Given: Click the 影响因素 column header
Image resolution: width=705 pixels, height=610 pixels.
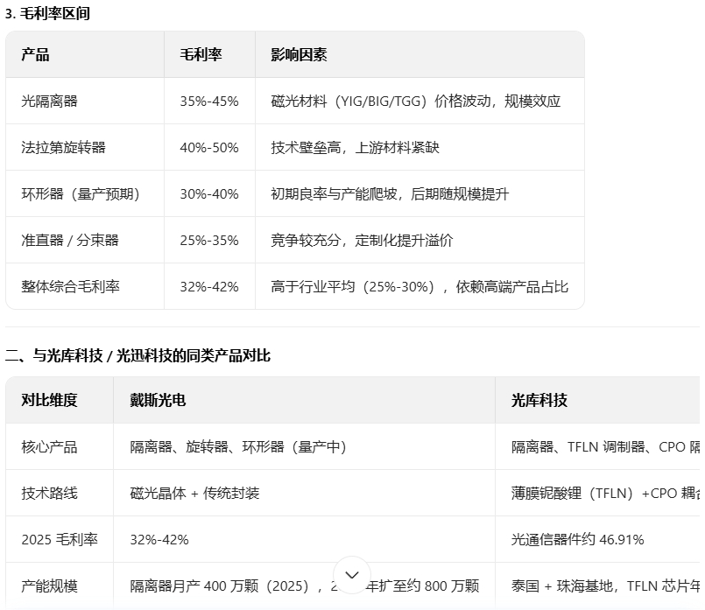Looking at the screenshot, I should tap(299, 55).
